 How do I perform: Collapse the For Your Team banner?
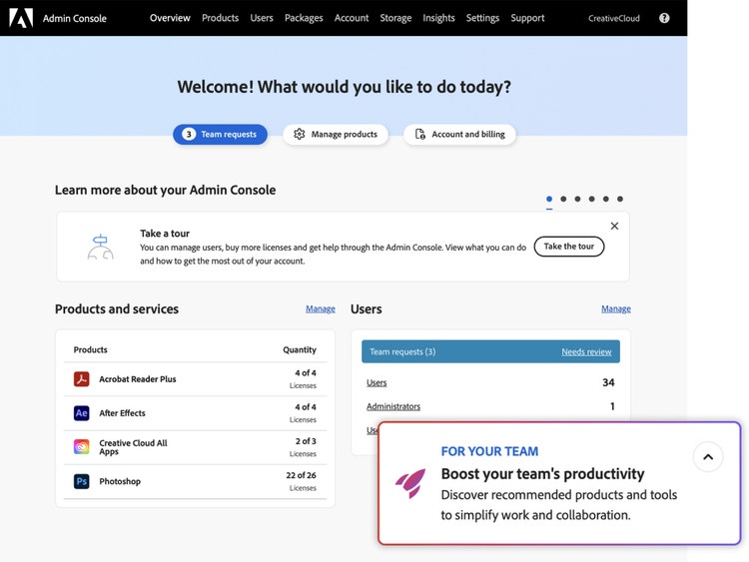tap(707, 457)
